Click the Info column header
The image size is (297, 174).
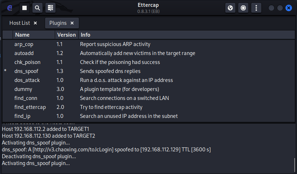pyautogui.click(x=85, y=35)
